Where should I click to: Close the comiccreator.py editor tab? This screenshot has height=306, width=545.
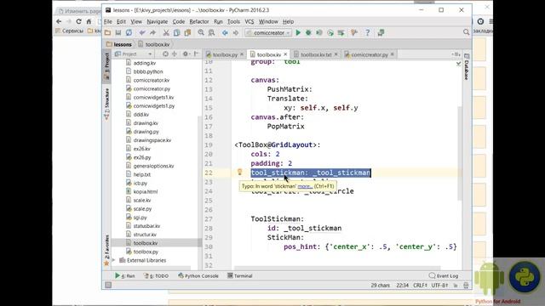(x=392, y=54)
